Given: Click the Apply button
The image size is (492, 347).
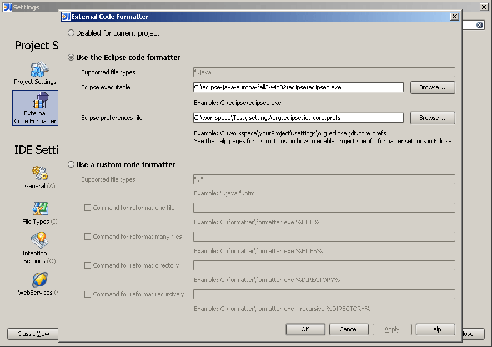Looking at the screenshot, I should (x=392, y=329).
